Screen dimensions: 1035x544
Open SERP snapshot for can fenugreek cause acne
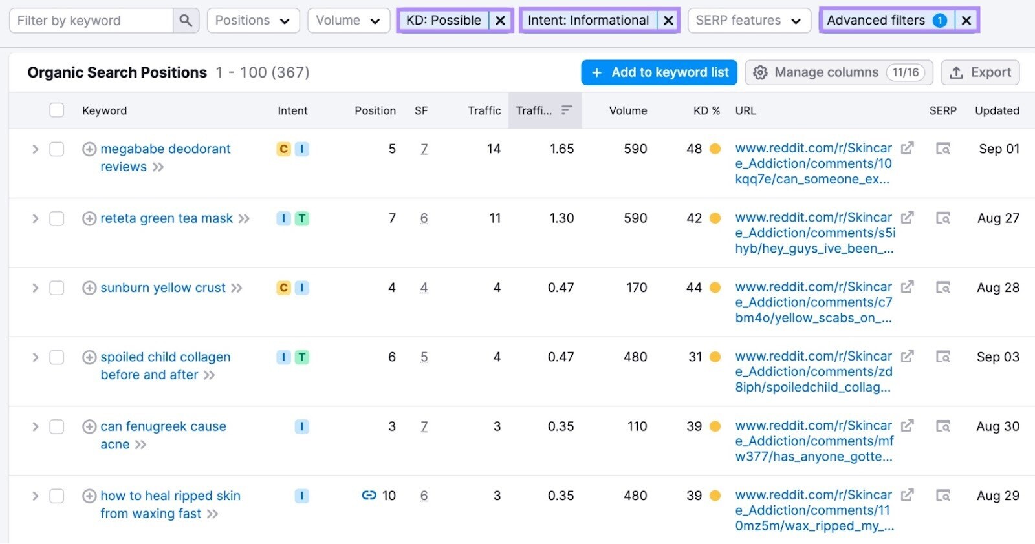(943, 426)
